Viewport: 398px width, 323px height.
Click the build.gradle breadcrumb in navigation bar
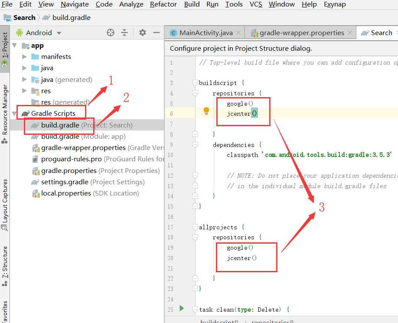pyautogui.click(x=66, y=17)
